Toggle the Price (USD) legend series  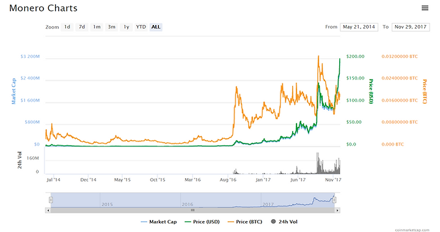point(202,222)
